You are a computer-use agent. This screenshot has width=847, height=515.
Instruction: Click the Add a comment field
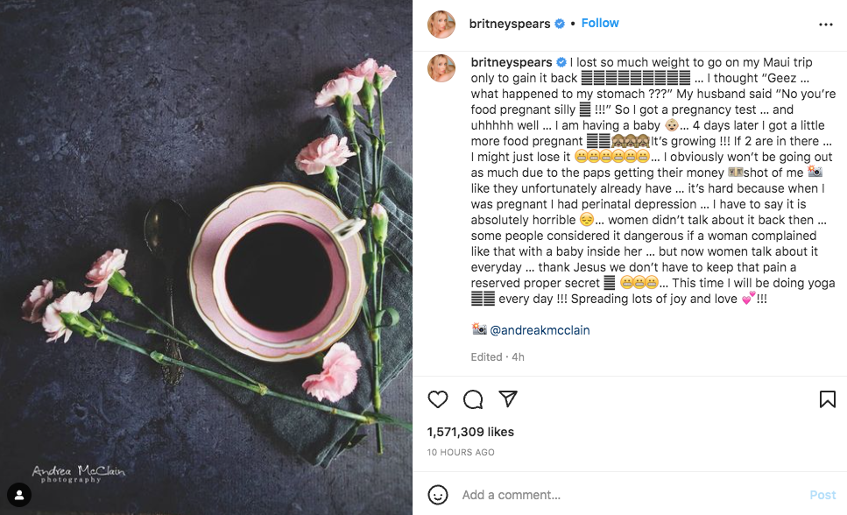click(x=613, y=495)
